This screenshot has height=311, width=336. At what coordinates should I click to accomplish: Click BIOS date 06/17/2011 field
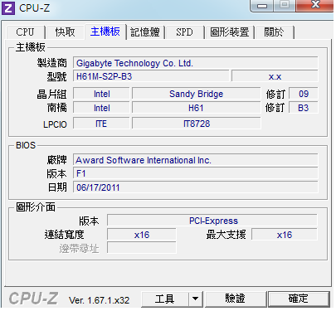click(196, 187)
